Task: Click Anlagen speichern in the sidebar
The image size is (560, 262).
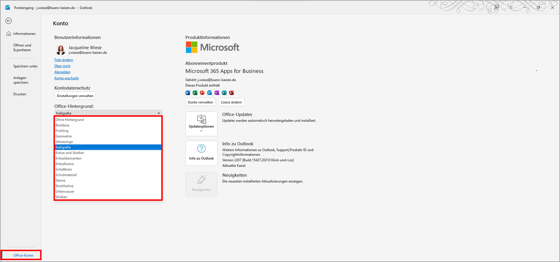Action: coord(21,80)
